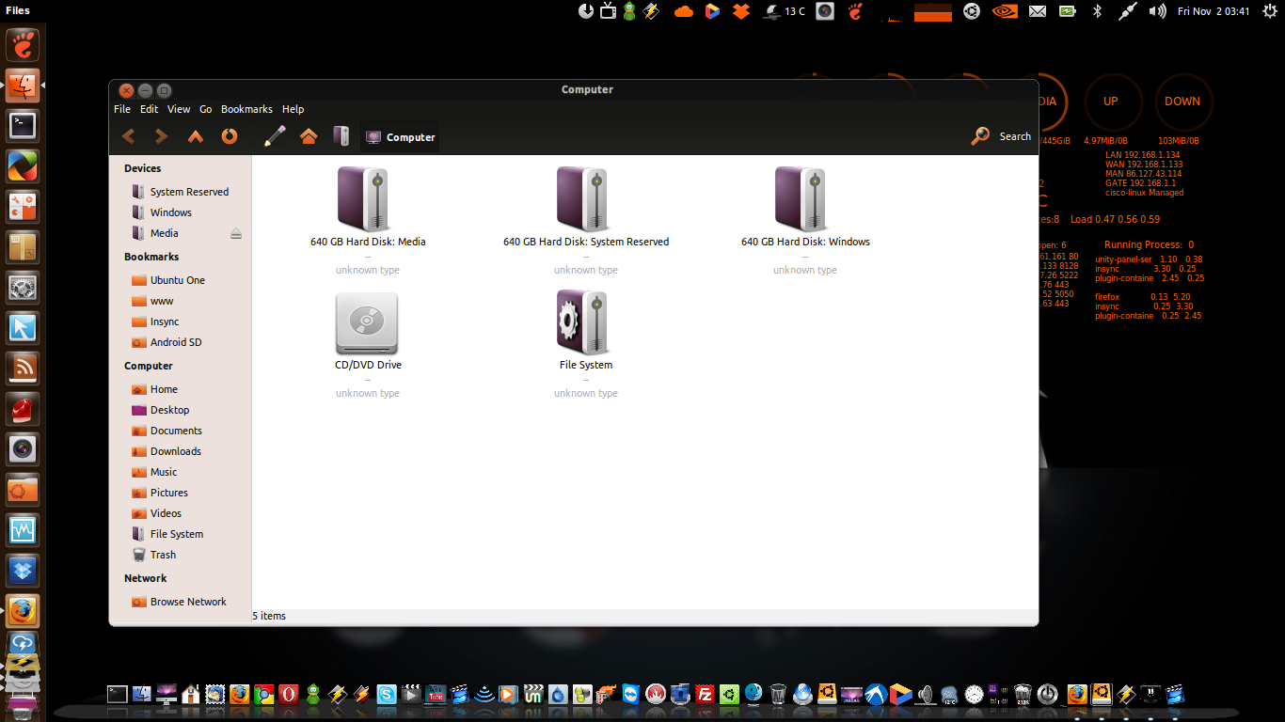The height and width of the screenshot is (722, 1285).
Task: Open the RSS feed reader launcher icon
Action: point(23,368)
